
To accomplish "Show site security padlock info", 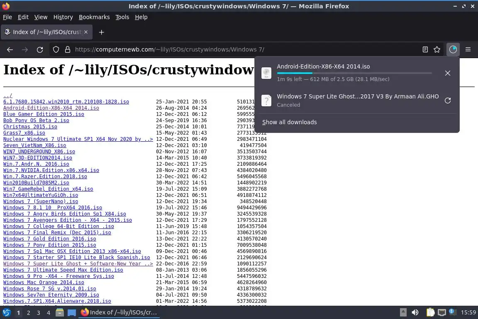I will (x=68, y=49).
